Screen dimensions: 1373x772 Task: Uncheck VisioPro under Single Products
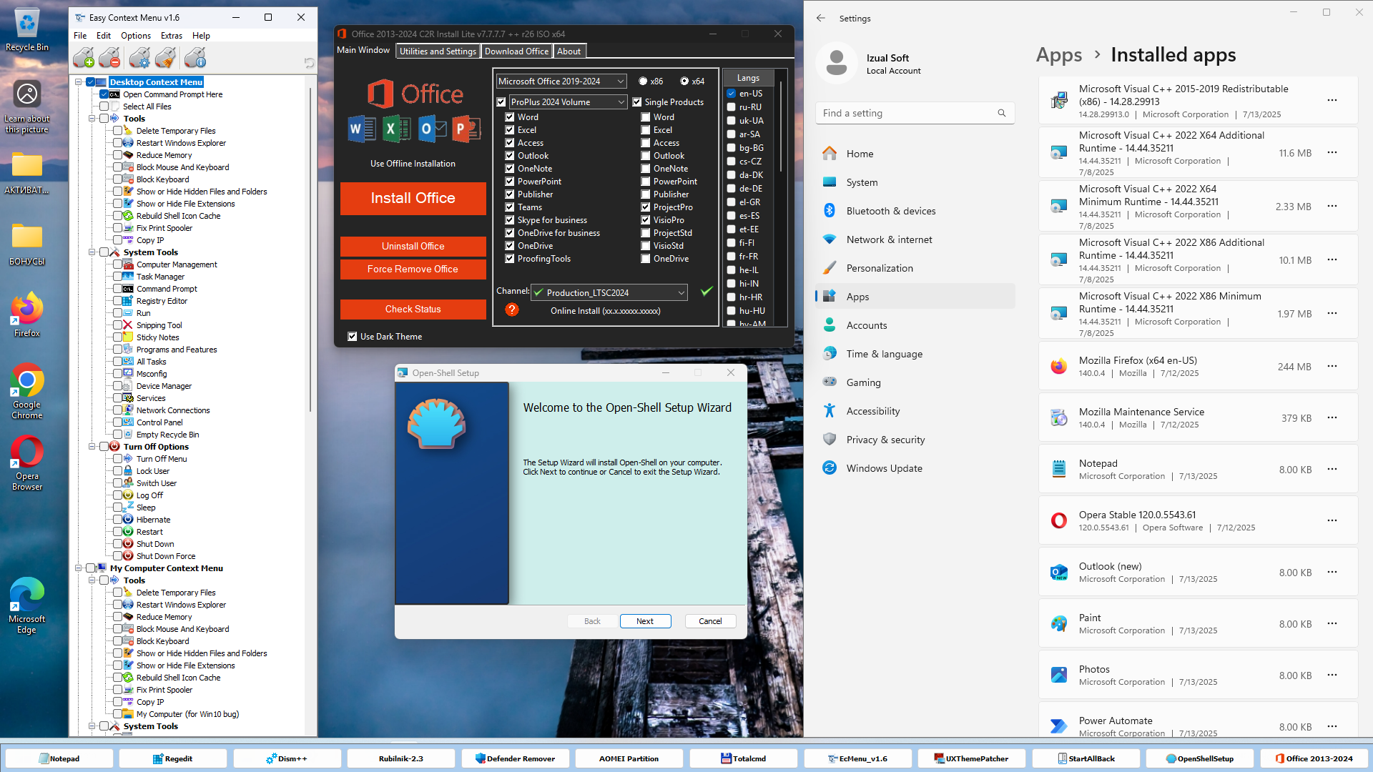(646, 220)
